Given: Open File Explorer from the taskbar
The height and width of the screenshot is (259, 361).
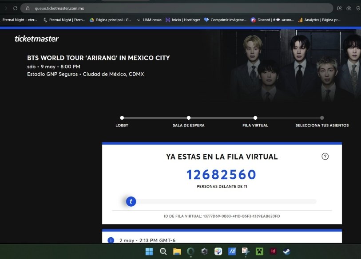Looking at the screenshot, I should [177, 251].
